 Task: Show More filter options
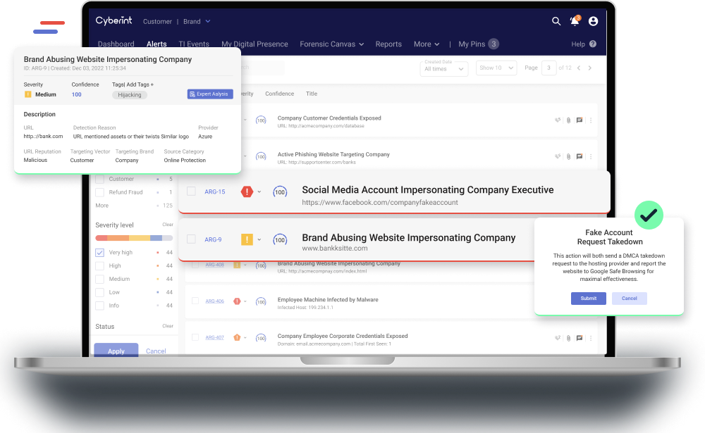pos(102,206)
